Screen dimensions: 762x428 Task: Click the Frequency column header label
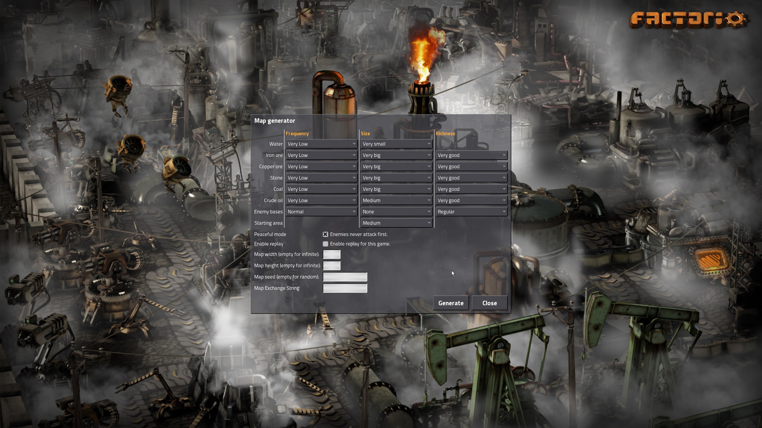(297, 133)
